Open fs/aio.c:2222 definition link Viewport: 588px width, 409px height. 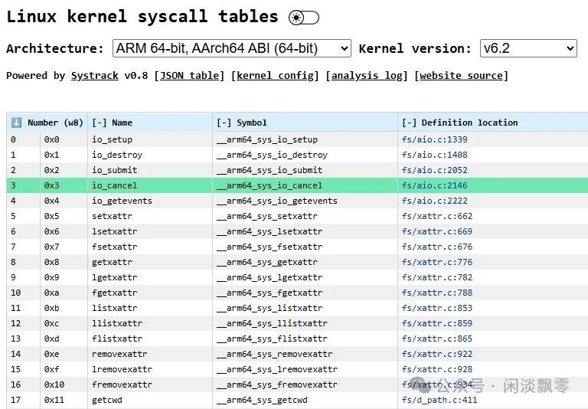(x=435, y=201)
